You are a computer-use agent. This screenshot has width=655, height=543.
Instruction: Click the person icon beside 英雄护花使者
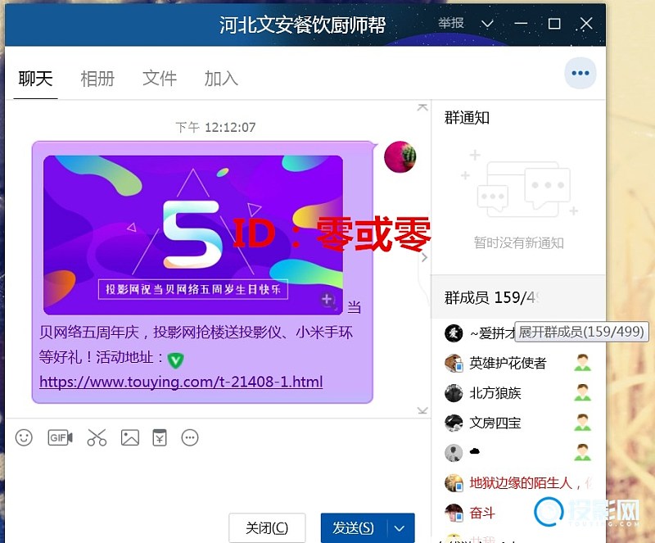tap(582, 363)
